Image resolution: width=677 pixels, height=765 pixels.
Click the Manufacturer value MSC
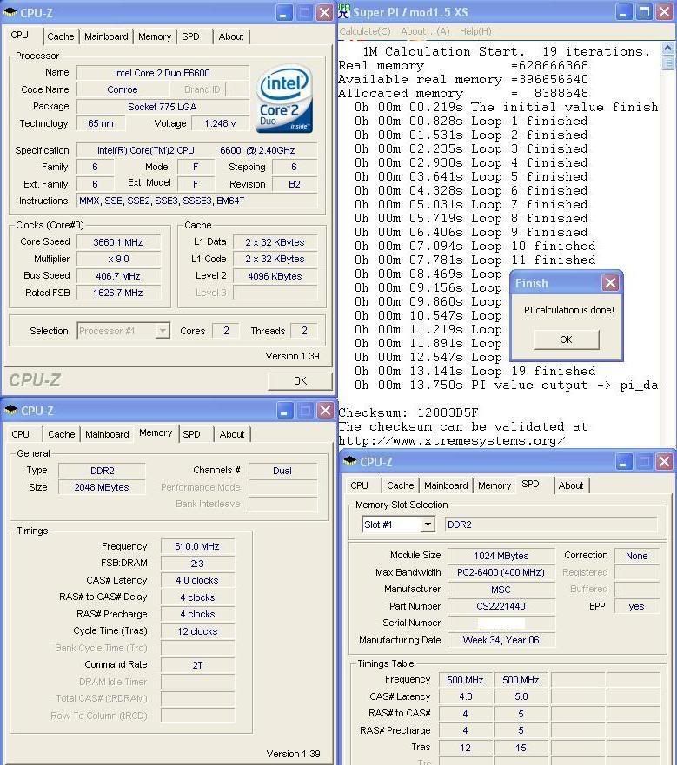pyautogui.click(x=501, y=590)
